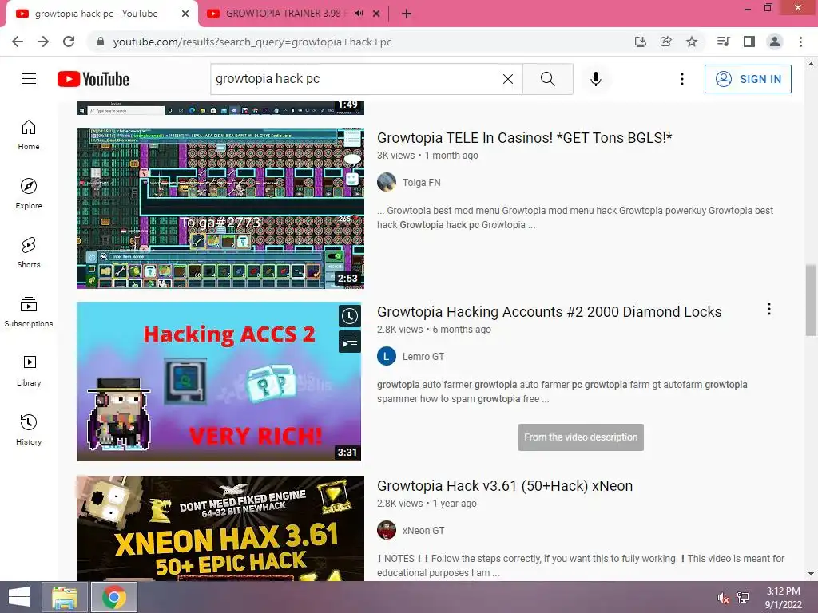Open Subscriptions in sidebar
Viewport: 818px width, 613px height.
pyautogui.click(x=29, y=312)
